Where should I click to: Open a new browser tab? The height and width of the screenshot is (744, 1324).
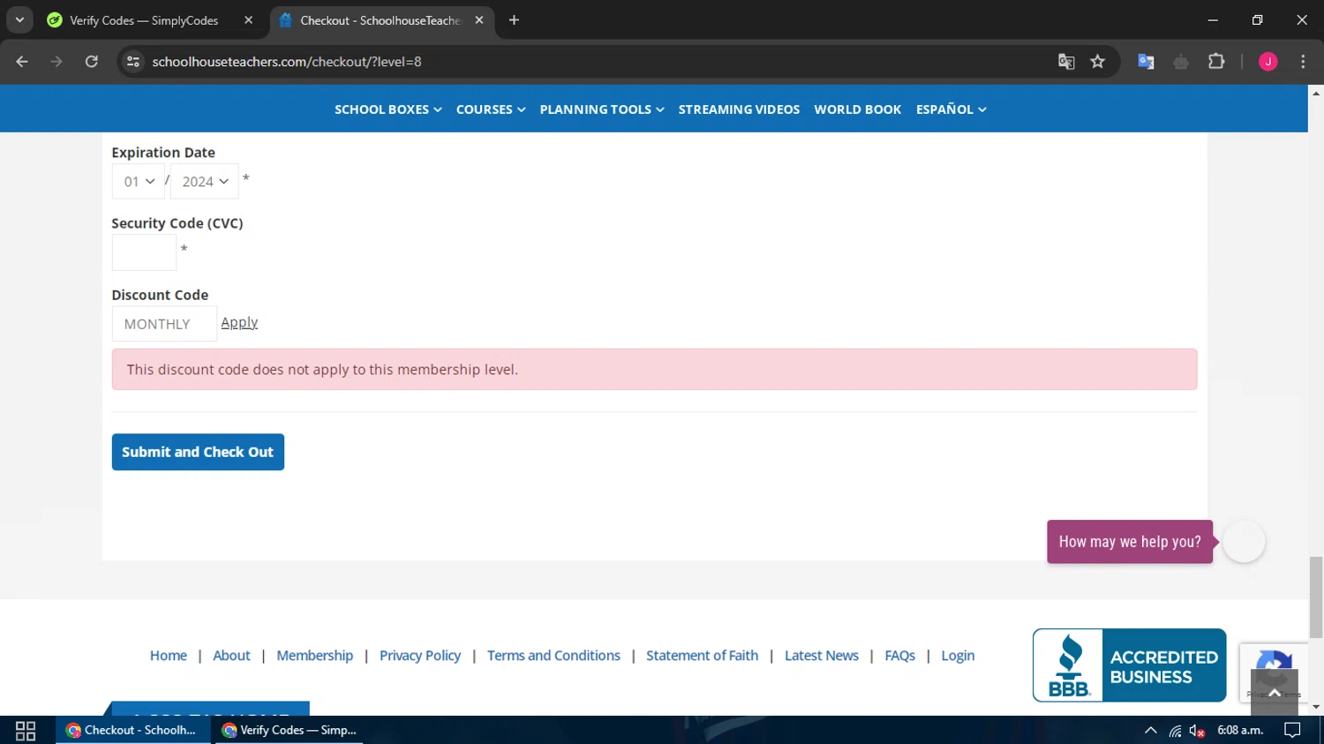[514, 20]
